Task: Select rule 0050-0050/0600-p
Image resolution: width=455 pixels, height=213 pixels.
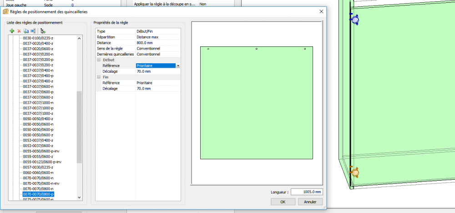Action: (x=38, y=130)
